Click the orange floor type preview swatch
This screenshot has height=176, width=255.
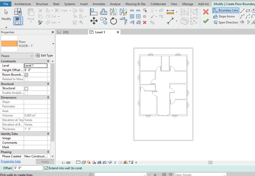9,44
